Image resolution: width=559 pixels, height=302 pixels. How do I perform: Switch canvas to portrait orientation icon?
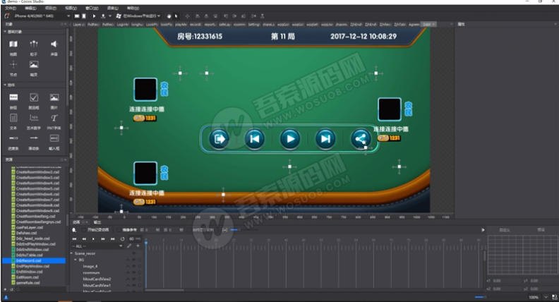(x=84, y=16)
